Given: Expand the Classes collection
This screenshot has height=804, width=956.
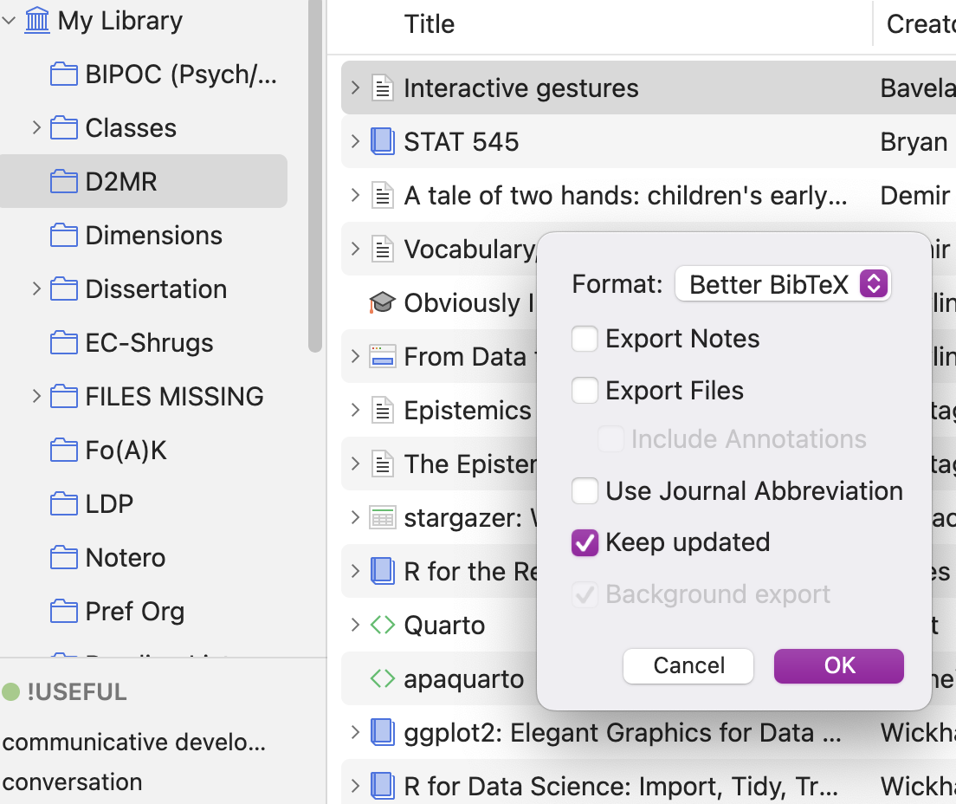Looking at the screenshot, I should pyautogui.click(x=36, y=127).
